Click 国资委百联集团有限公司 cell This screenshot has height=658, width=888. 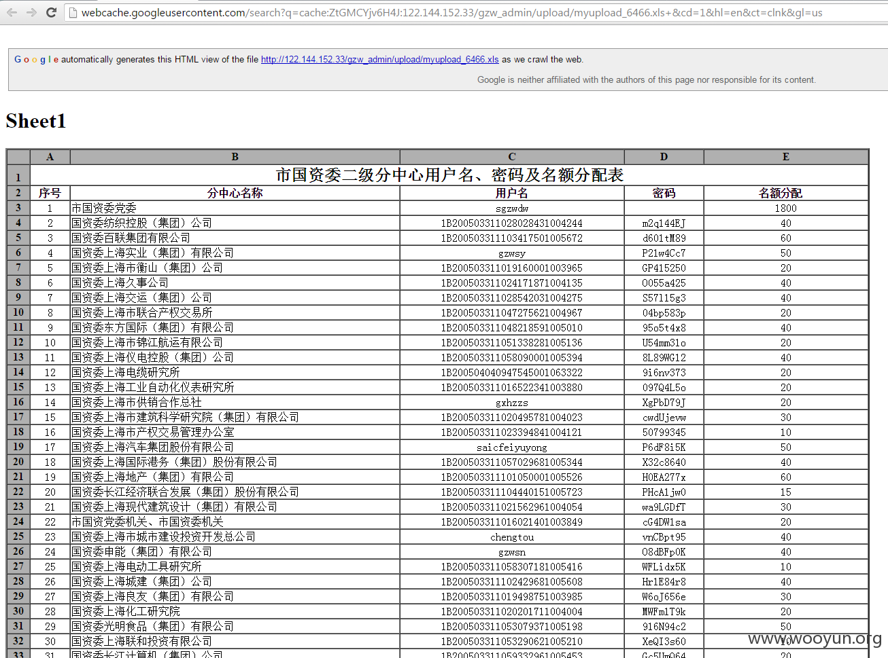(x=235, y=238)
